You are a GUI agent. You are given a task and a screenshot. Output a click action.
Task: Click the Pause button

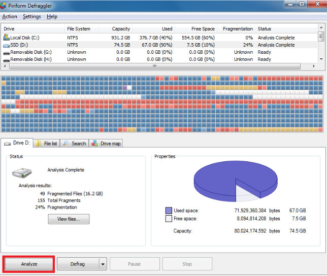(x=135, y=264)
